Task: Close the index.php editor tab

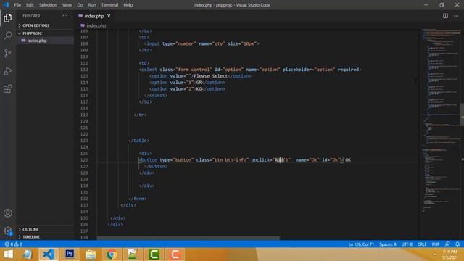Action: [109, 16]
